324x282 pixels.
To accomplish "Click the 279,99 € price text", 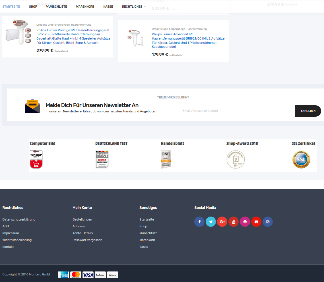I will pos(45,51).
